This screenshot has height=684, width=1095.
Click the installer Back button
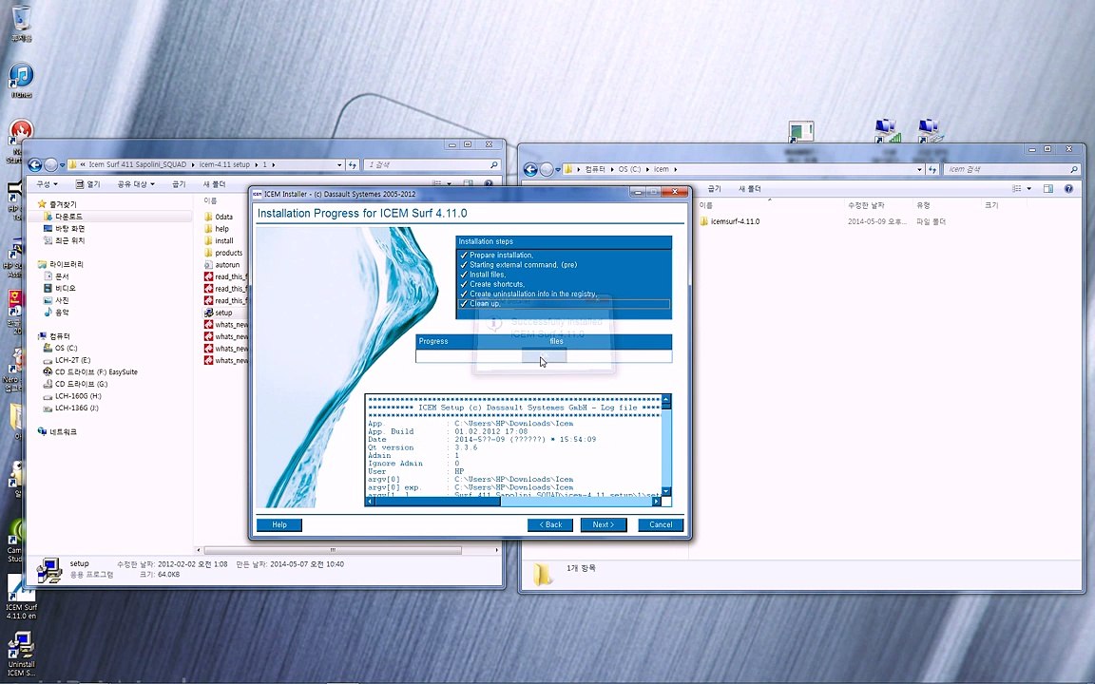click(550, 524)
